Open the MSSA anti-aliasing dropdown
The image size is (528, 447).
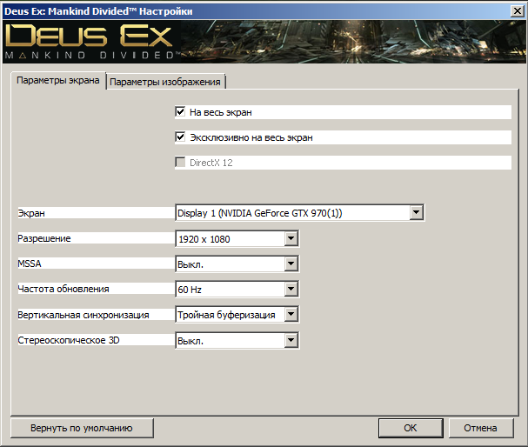click(237, 264)
